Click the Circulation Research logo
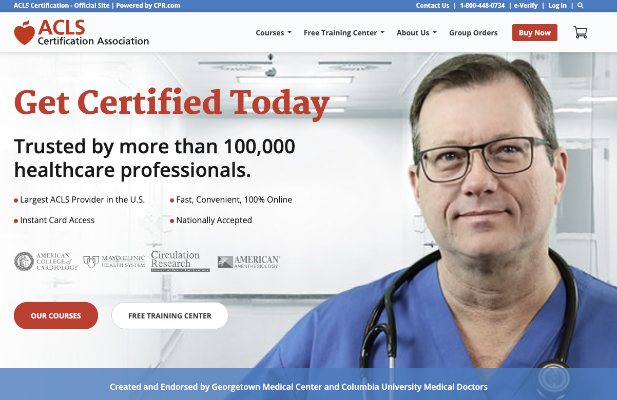This screenshot has width=617, height=400. coord(180,261)
